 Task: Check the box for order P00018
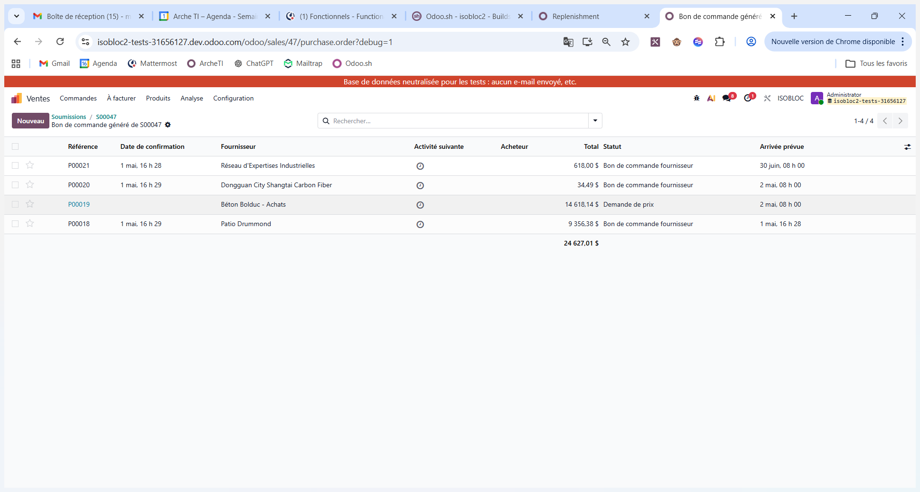tap(15, 224)
